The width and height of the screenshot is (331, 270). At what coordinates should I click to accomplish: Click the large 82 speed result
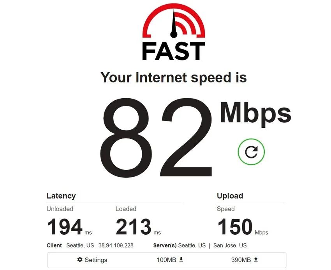(156, 138)
